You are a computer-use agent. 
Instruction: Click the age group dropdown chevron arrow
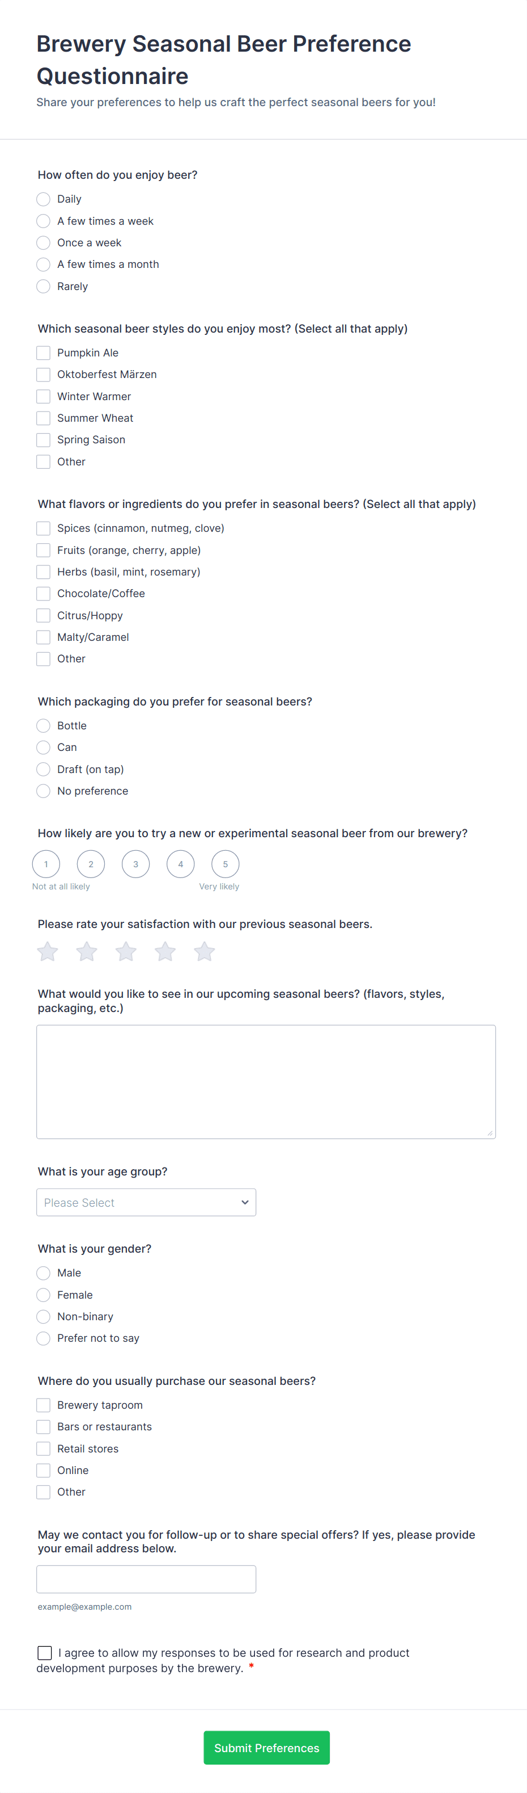[x=245, y=1203]
